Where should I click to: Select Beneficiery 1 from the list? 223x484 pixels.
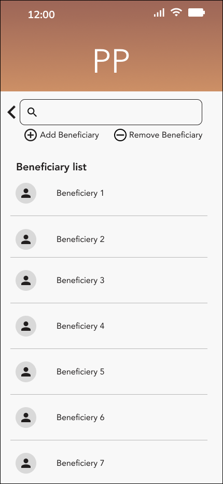[x=109, y=193]
